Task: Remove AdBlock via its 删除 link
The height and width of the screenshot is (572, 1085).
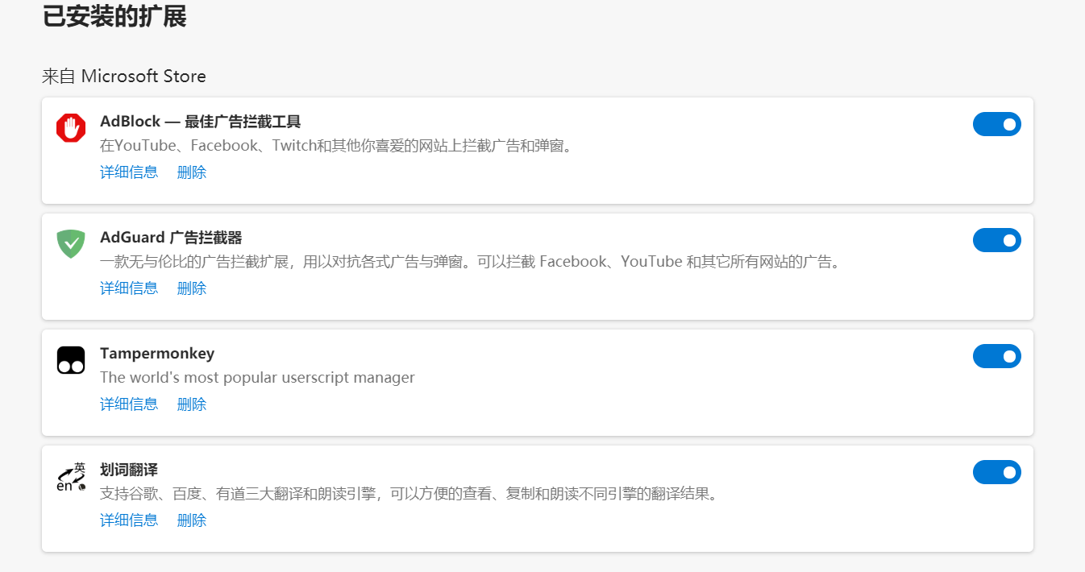Action: pos(192,172)
